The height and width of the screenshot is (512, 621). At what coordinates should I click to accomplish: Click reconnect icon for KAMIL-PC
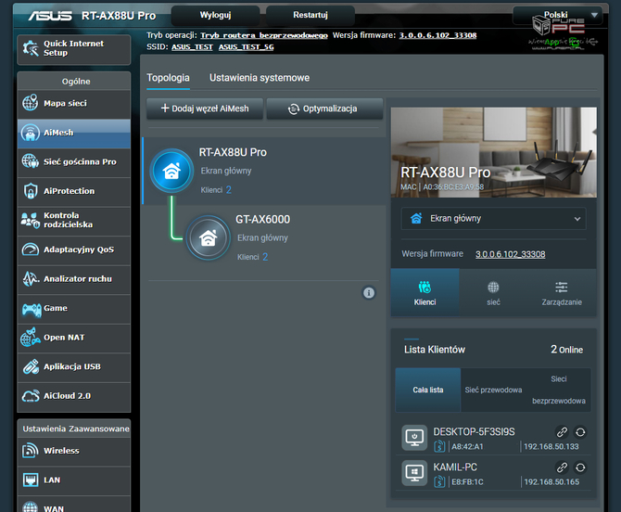pos(580,467)
